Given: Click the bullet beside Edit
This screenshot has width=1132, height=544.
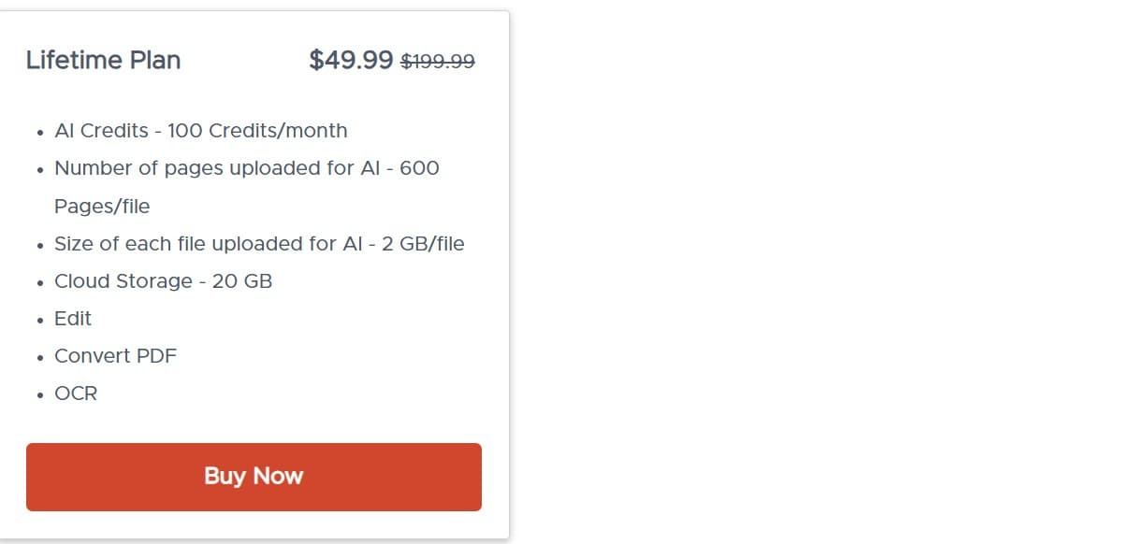Looking at the screenshot, I should pos(41,320).
